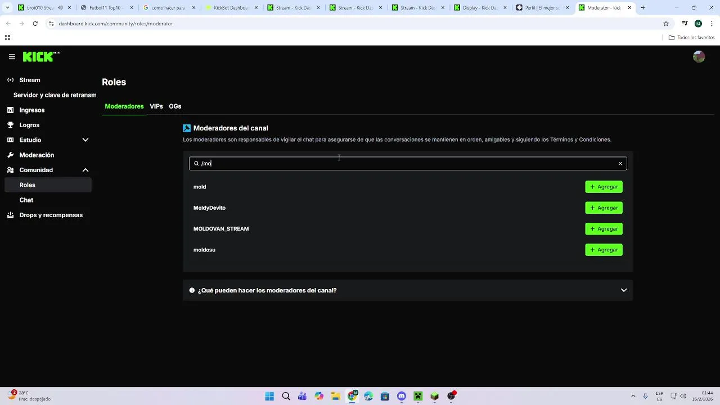Image resolution: width=720 pixels, height=405 pixels.
Task: Switch to the OGs tab
Action: pos(175,106)
